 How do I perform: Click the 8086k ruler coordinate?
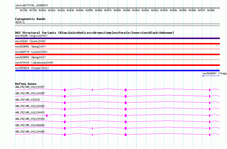99,10
